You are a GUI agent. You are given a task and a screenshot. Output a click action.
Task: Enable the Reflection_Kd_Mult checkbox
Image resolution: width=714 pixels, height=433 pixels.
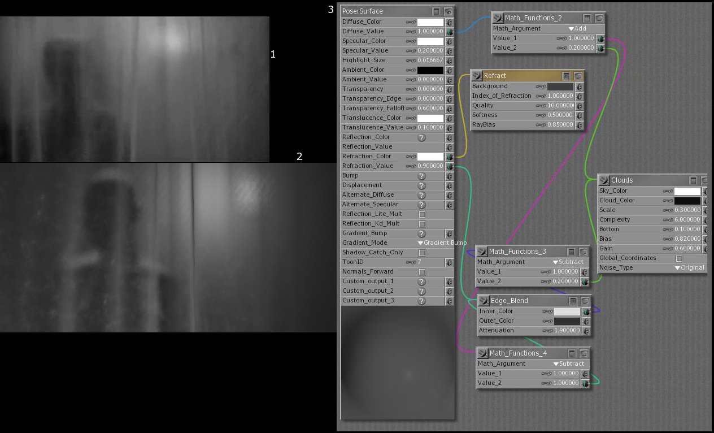(422, 224)
